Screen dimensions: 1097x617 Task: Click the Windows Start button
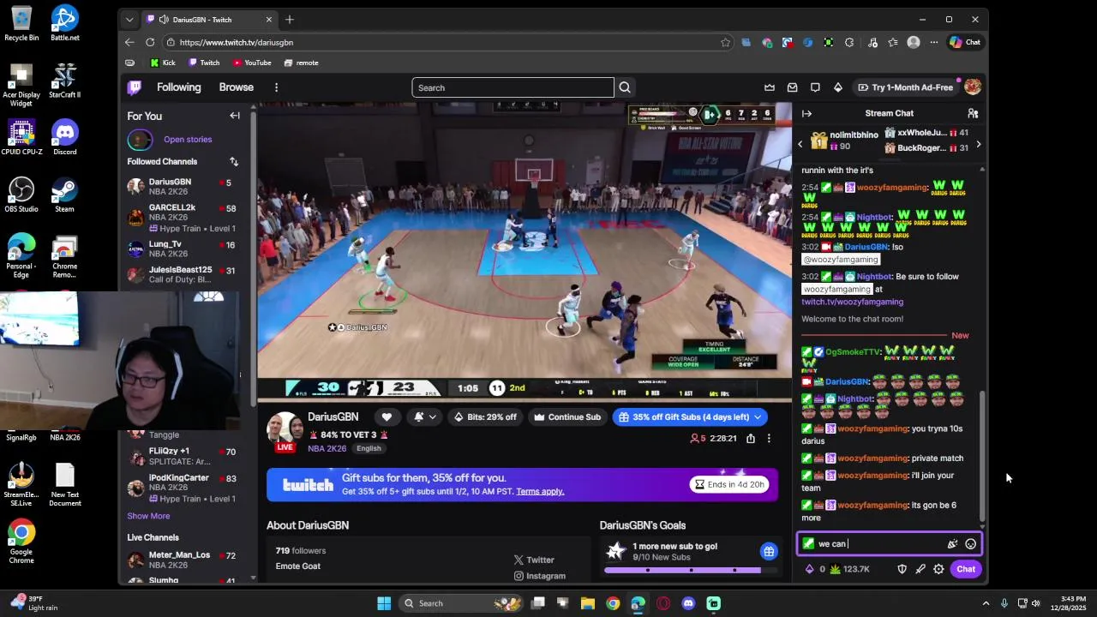pyautogui.click(x=384, y=603)
